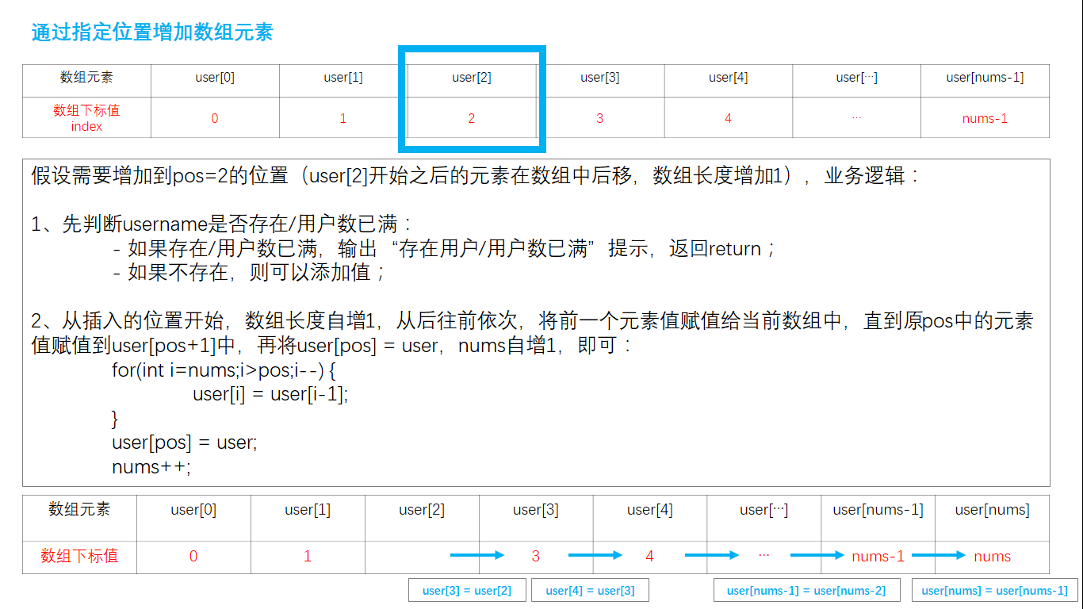Click the line 1、先判断username是否存在/用户数已满
This screenshot has height=609, width=1083.
pyautogui.click(x=223, y=224)
